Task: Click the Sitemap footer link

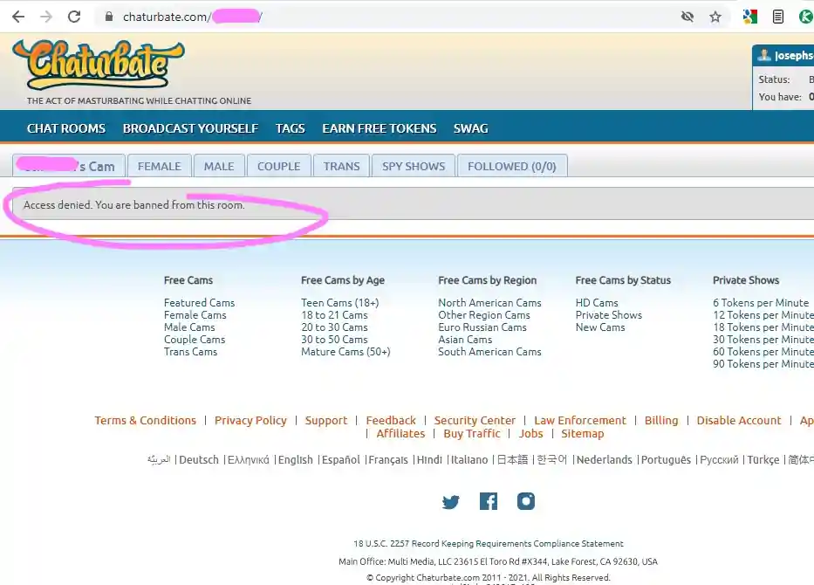Action: pos(583,433)
